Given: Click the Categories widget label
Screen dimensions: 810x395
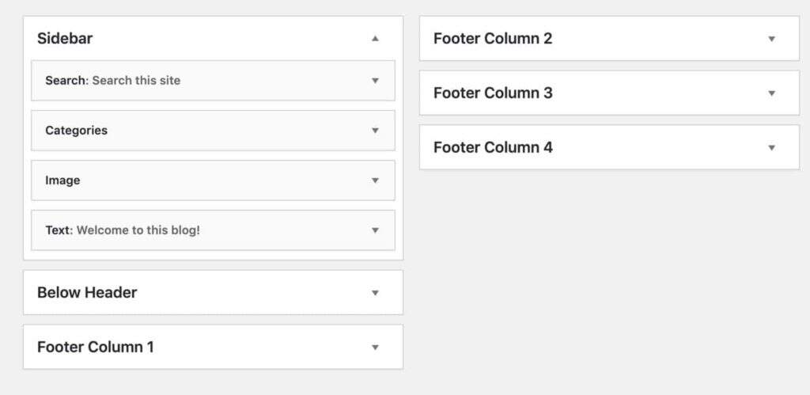Looking at the screenshot, I should pyautogui.click(x=76, y=131).
